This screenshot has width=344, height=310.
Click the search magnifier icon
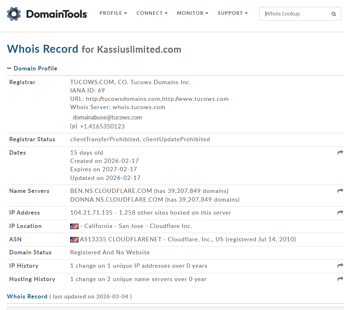pyautogui.click(x=334, y=14)
